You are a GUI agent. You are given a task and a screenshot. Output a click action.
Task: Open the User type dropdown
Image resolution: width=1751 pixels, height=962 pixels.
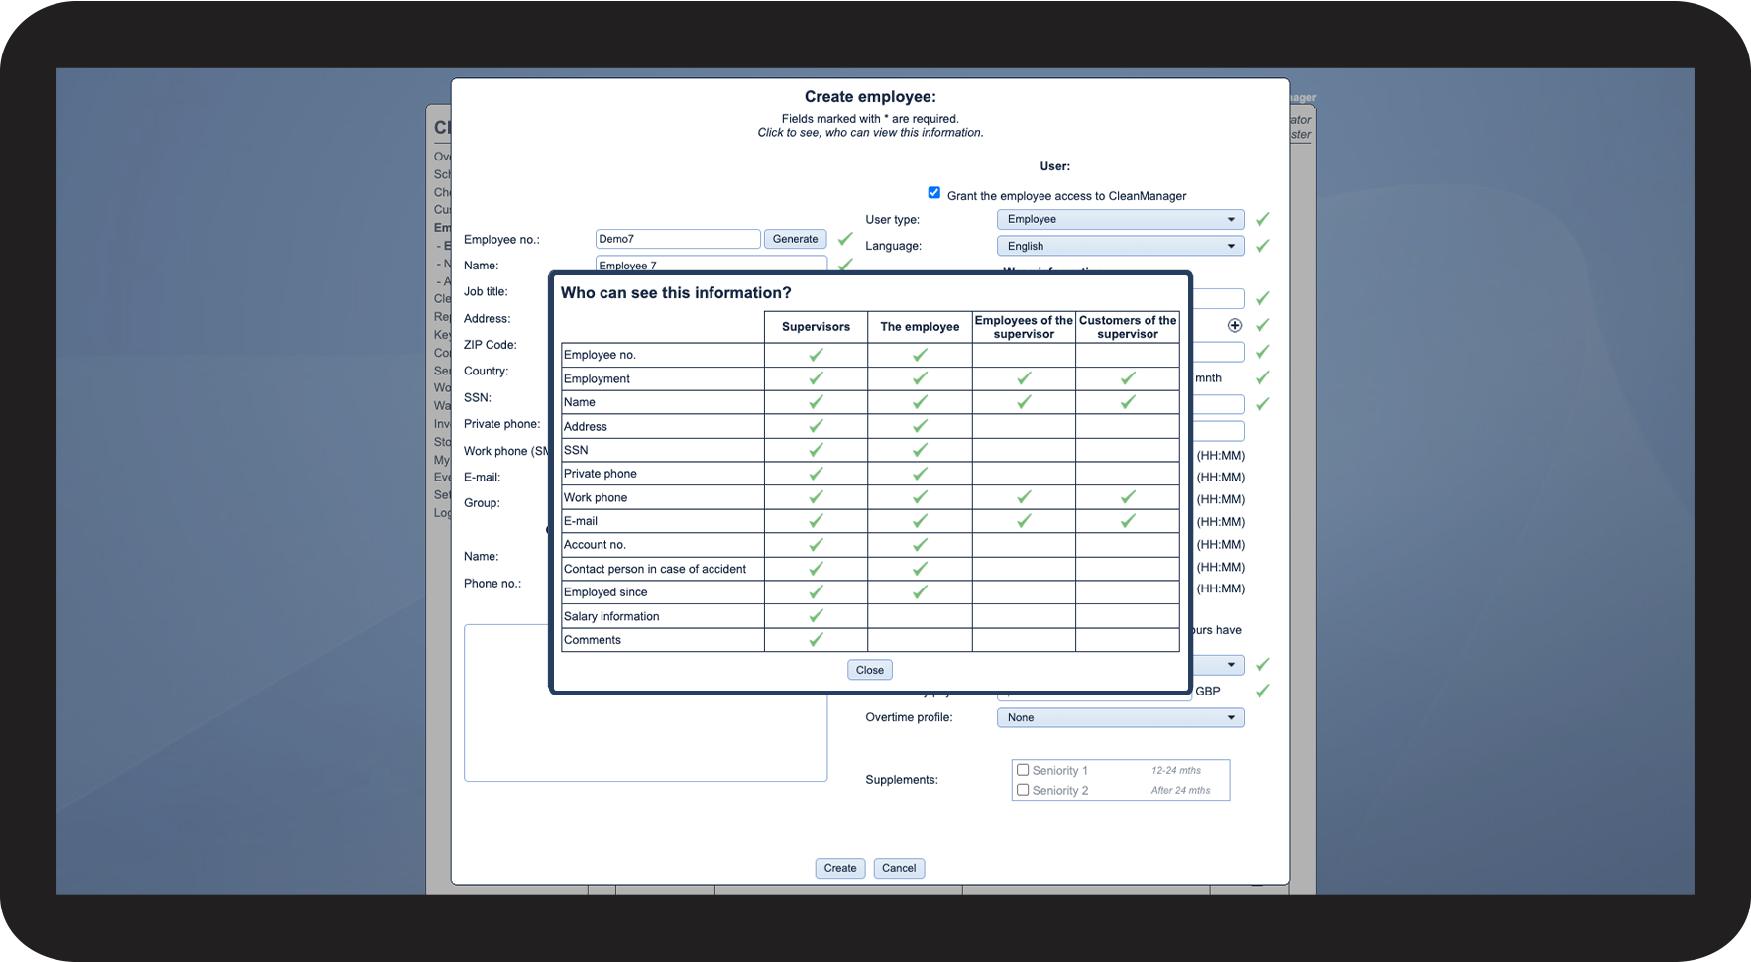click(1120, 220)
